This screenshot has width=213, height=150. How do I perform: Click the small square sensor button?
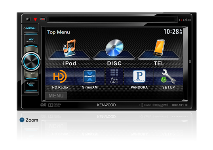28,19
